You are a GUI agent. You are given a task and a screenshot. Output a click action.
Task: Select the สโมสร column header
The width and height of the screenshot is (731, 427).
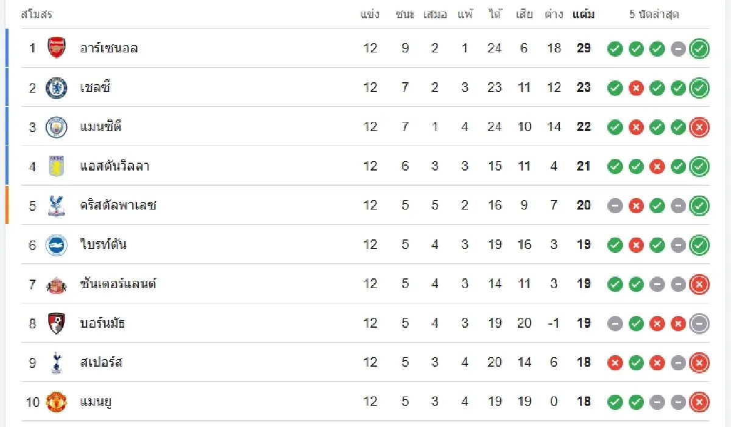pos(37,14)
